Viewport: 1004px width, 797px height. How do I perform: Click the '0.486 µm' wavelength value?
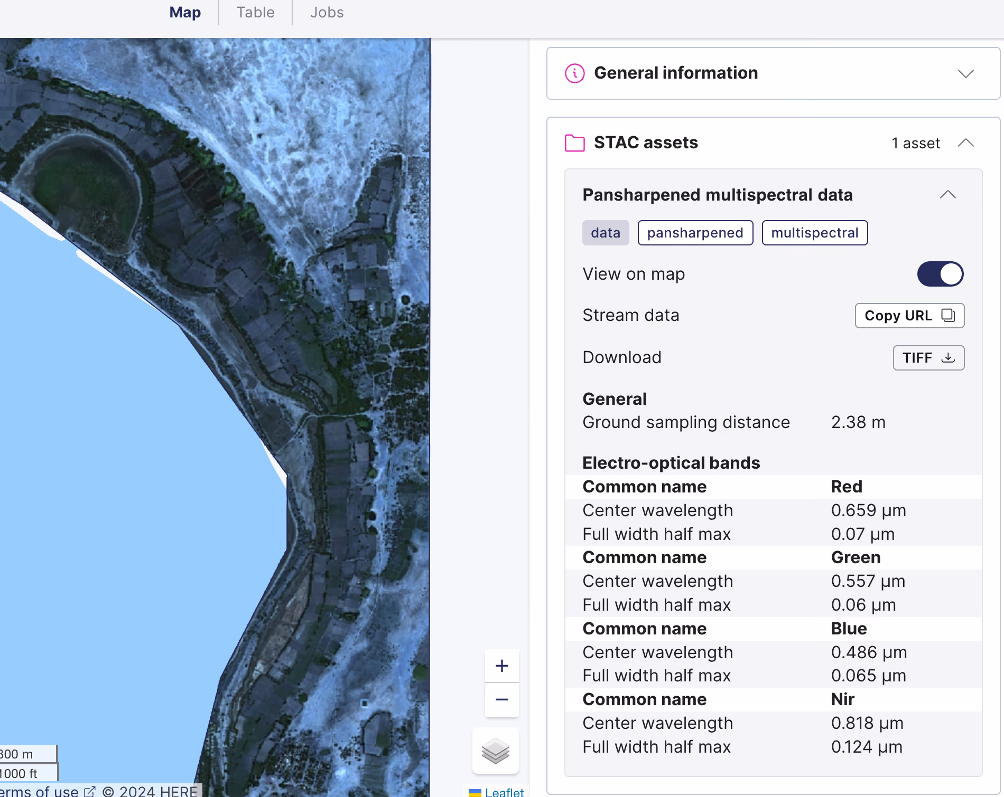[869, 652]
